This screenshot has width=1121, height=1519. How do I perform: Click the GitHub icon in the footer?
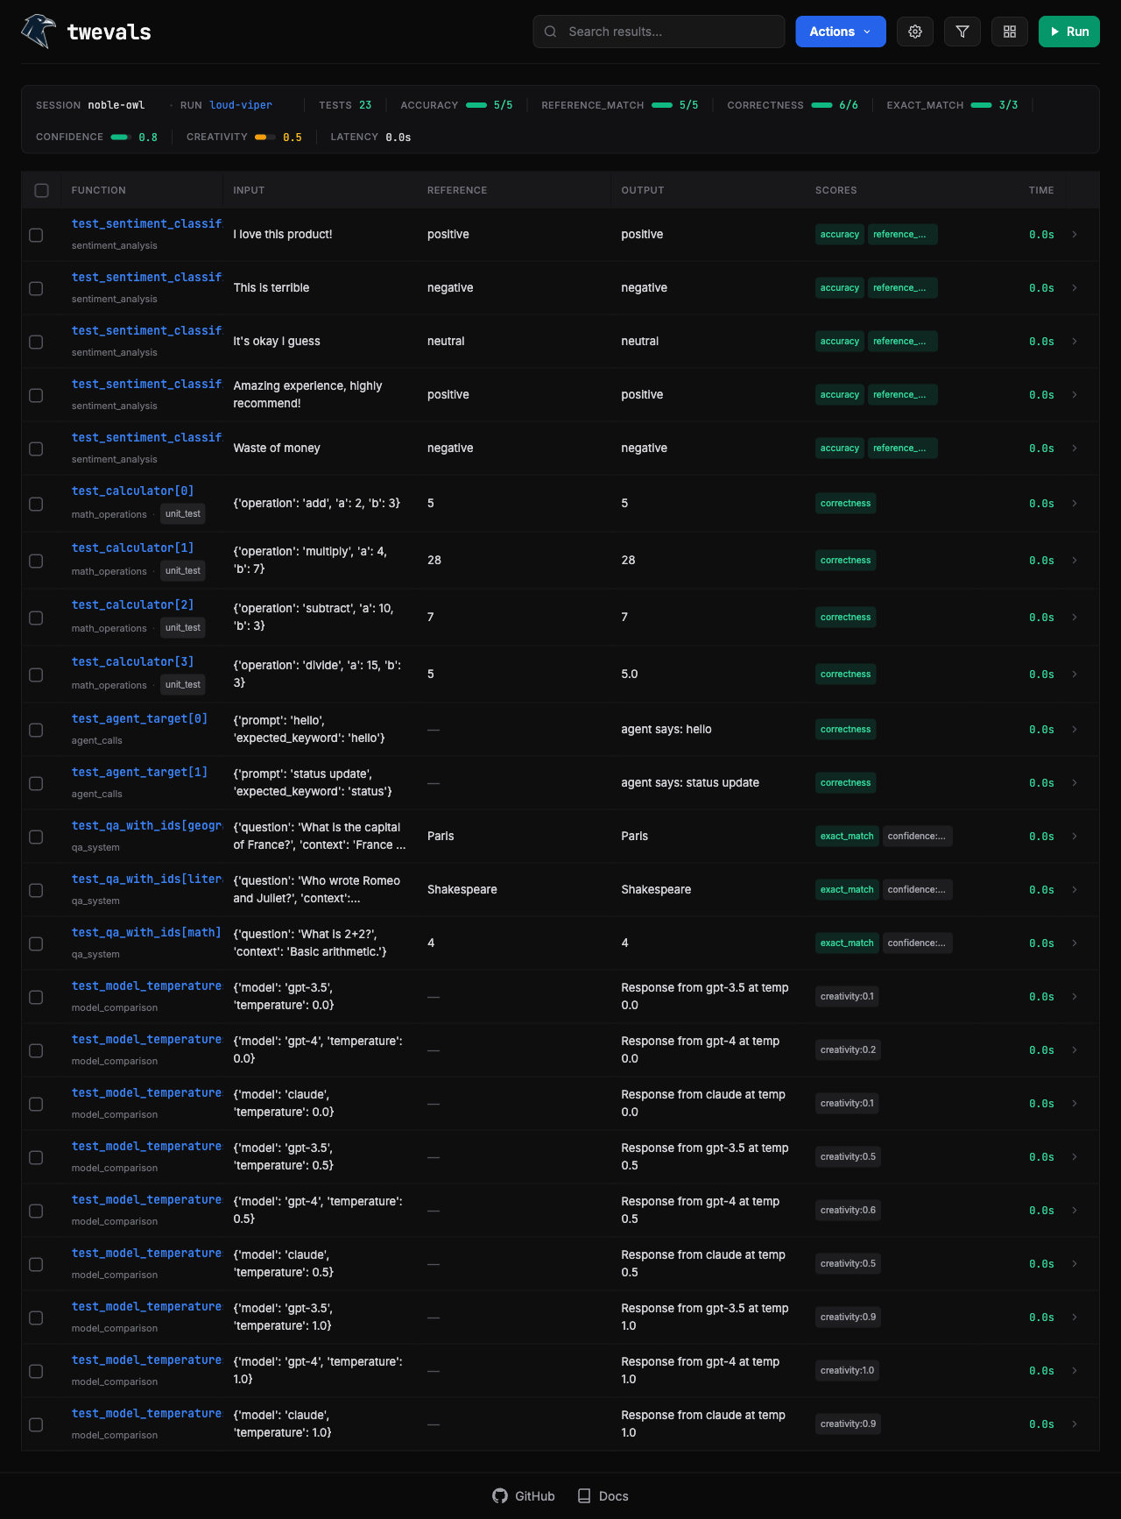[x=500, y=1495]
